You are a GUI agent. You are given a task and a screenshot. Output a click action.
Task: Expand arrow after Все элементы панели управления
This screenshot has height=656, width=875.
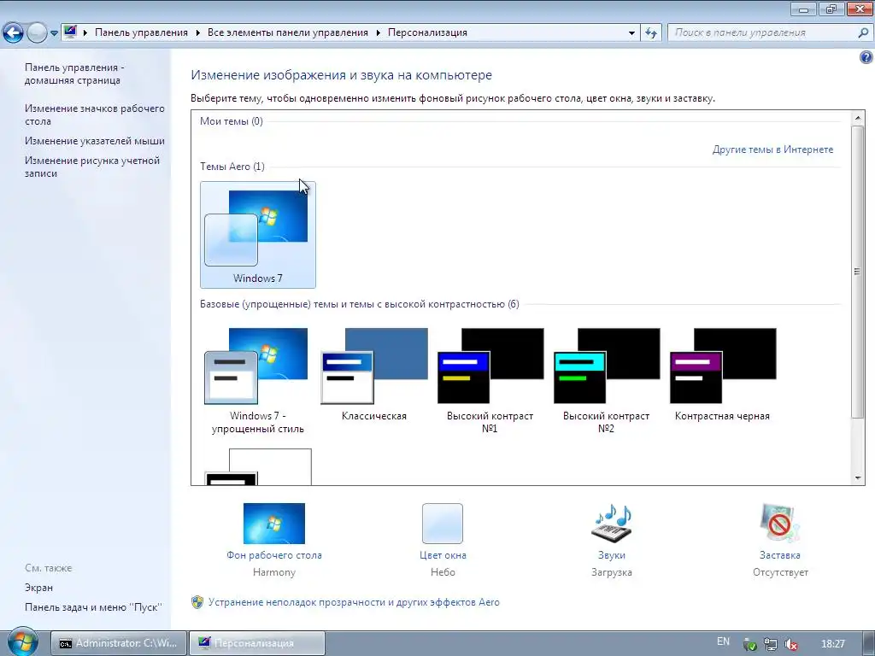point(378,33)
